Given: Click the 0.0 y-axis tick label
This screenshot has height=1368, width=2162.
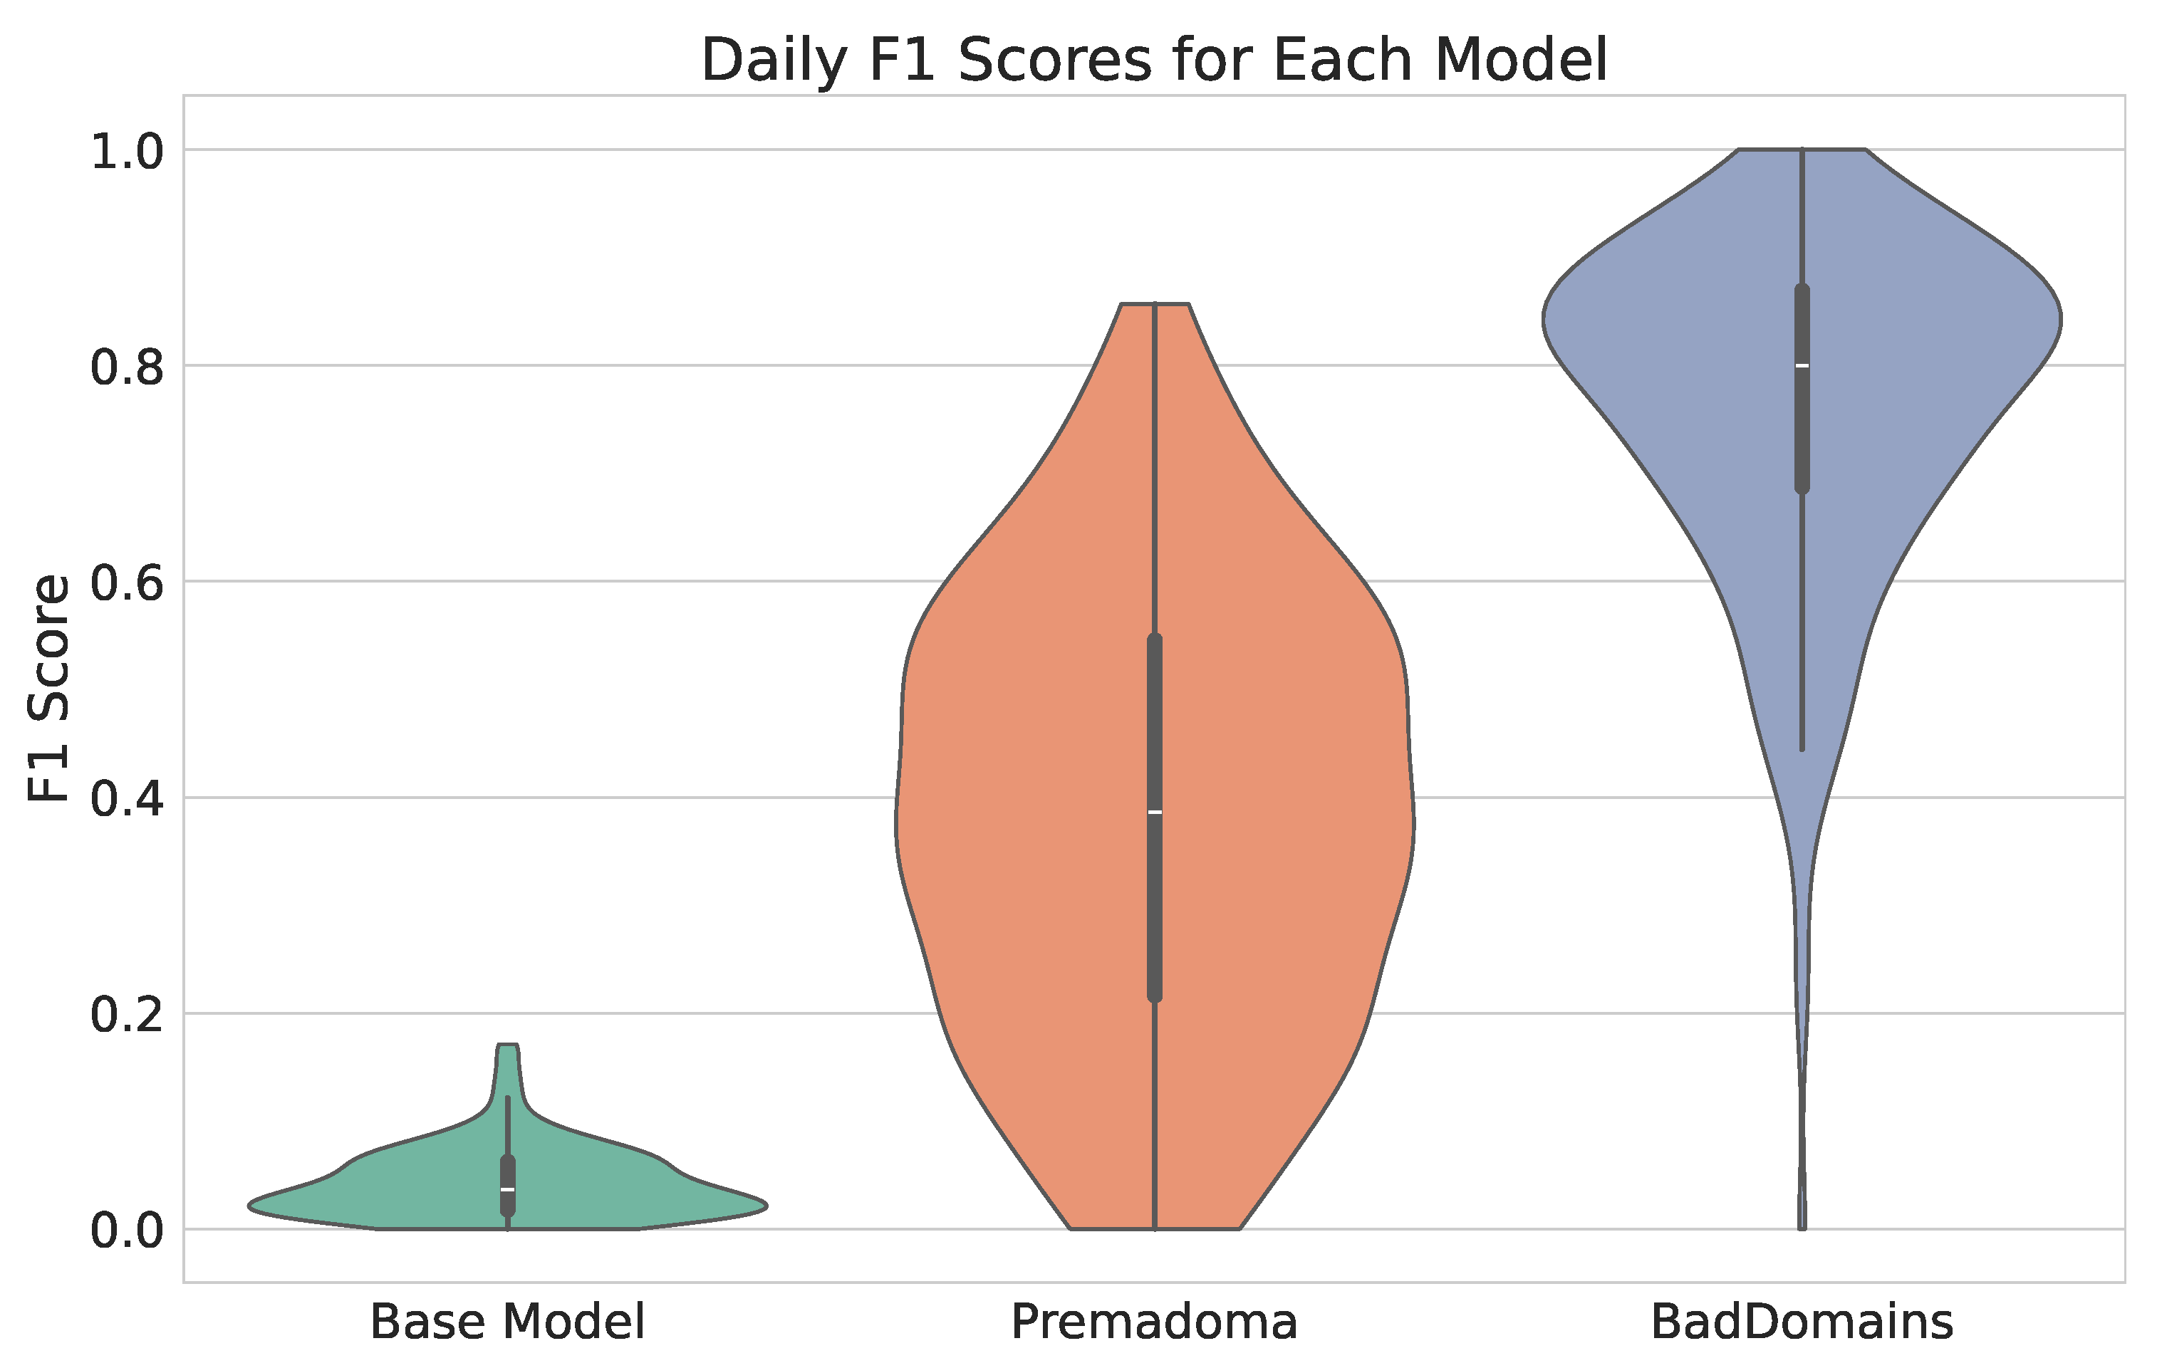Looking at the screenshot, I should coord(128,1231).
